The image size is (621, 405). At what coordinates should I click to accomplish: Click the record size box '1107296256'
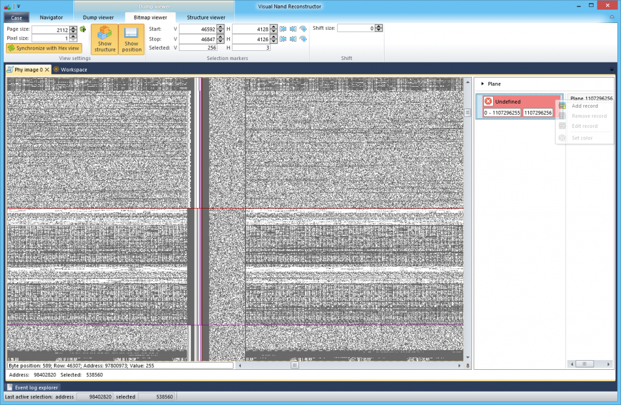click(538, 113)
